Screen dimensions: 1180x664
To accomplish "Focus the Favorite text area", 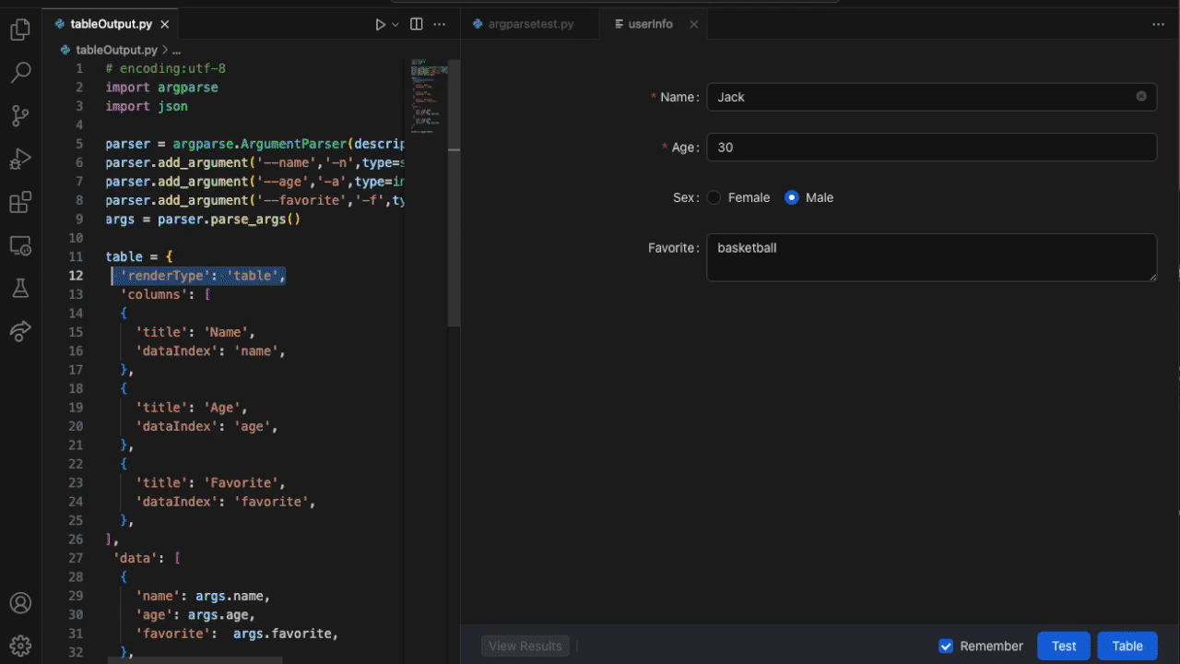I will pyautogui.click(x=931, y=257).
